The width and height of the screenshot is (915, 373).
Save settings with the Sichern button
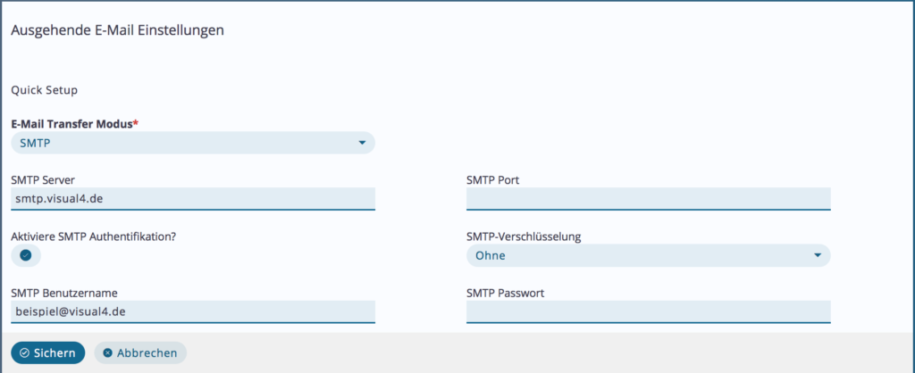(x=48, y=352)
